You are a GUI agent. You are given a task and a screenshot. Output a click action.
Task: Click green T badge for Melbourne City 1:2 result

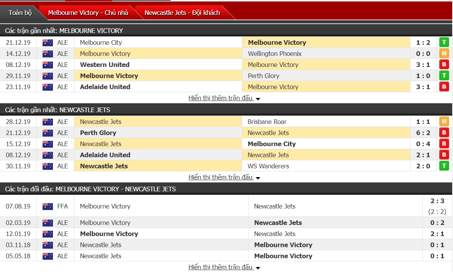[x=444, y=42]
